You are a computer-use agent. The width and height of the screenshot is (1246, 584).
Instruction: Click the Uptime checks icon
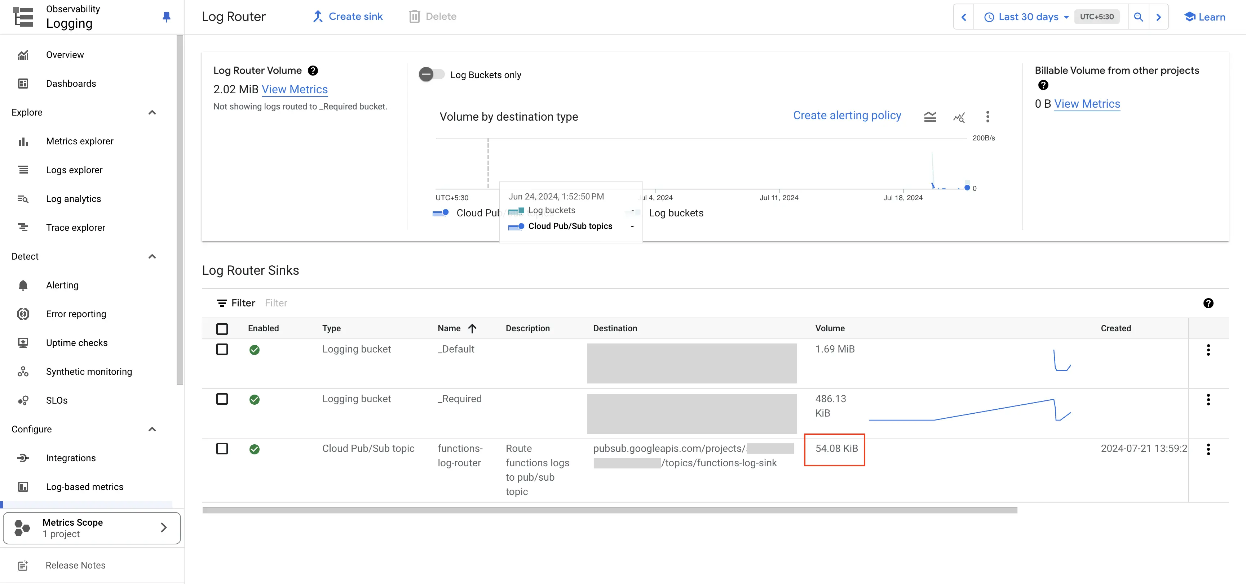tap(23, 342)
